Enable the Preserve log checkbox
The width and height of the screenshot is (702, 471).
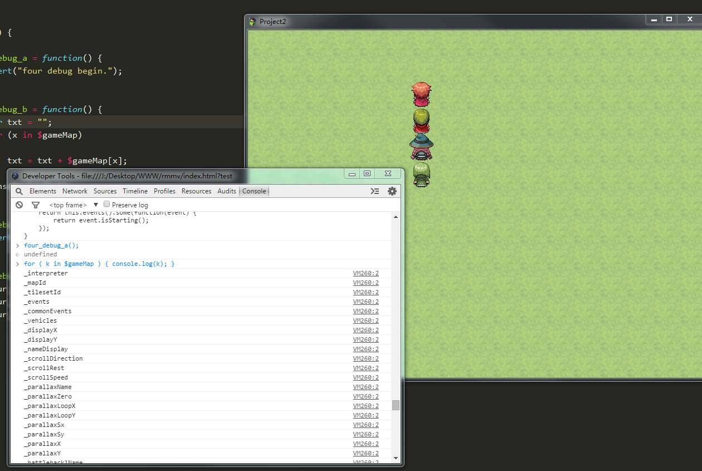107,205
